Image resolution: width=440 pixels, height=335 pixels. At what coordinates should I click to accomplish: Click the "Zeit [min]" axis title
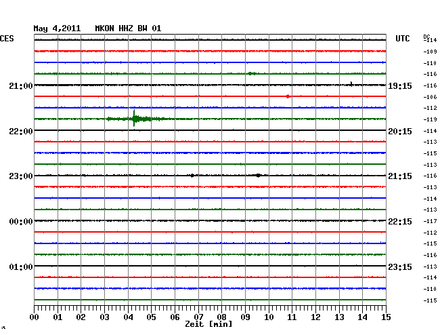pos(208,324)
